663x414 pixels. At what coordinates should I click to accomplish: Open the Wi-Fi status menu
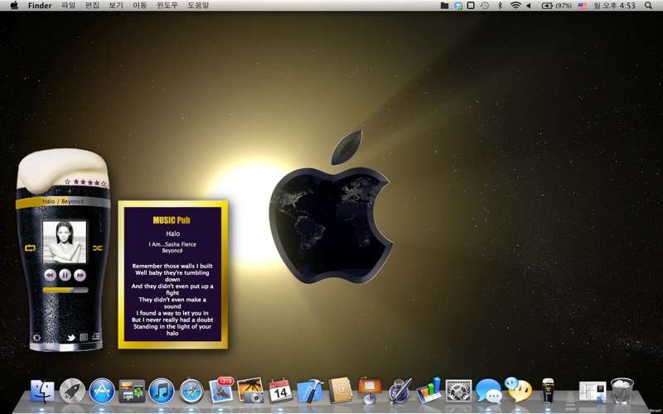(515, 6)
